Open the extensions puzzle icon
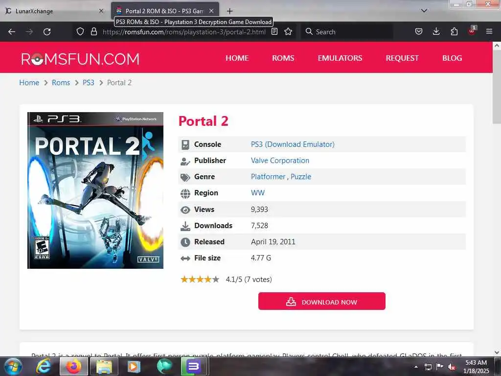The height and width of the screenshot is (376, 501). (x=454, y=32)
